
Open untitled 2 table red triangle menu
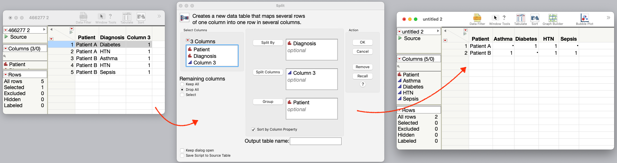tap(399, 32)
